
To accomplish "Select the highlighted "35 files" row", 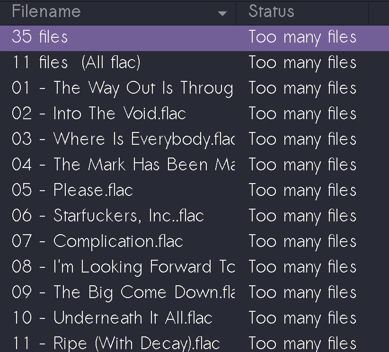I will tap(95, 37).
